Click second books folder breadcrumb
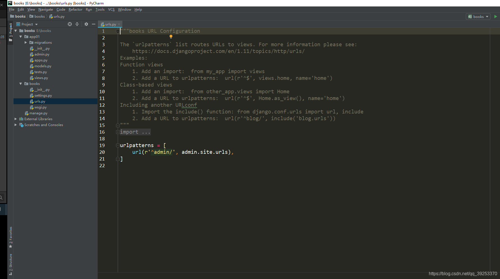 (37, 17)
